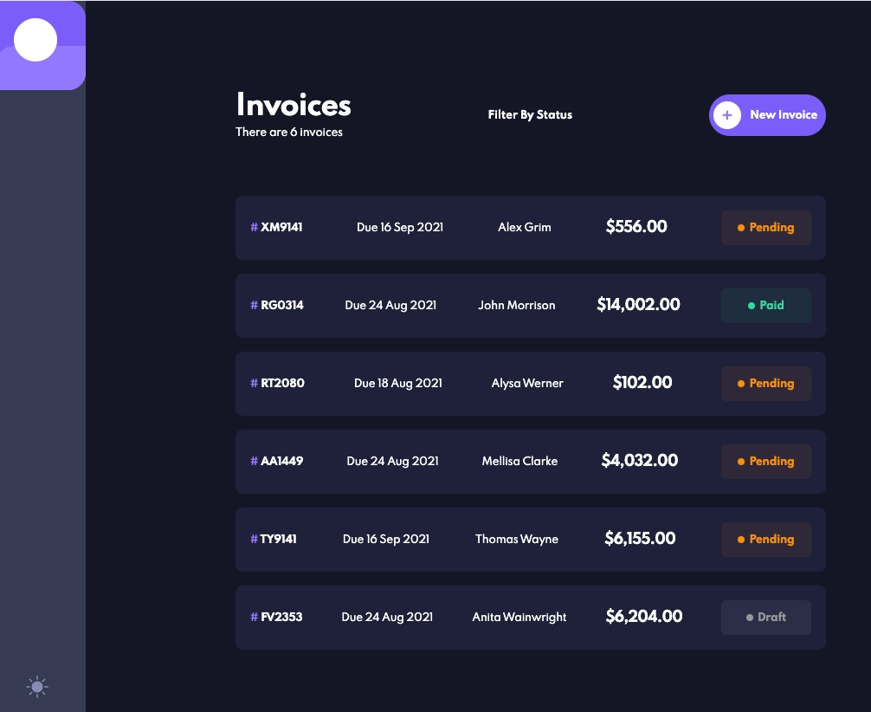Click the Draft status badge on FV2353
The width and height of the screenshot is (871, 712).
[765, 618]
